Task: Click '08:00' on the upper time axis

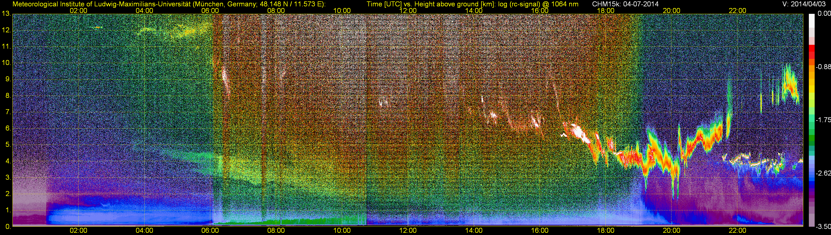Action: coord(276,11)
